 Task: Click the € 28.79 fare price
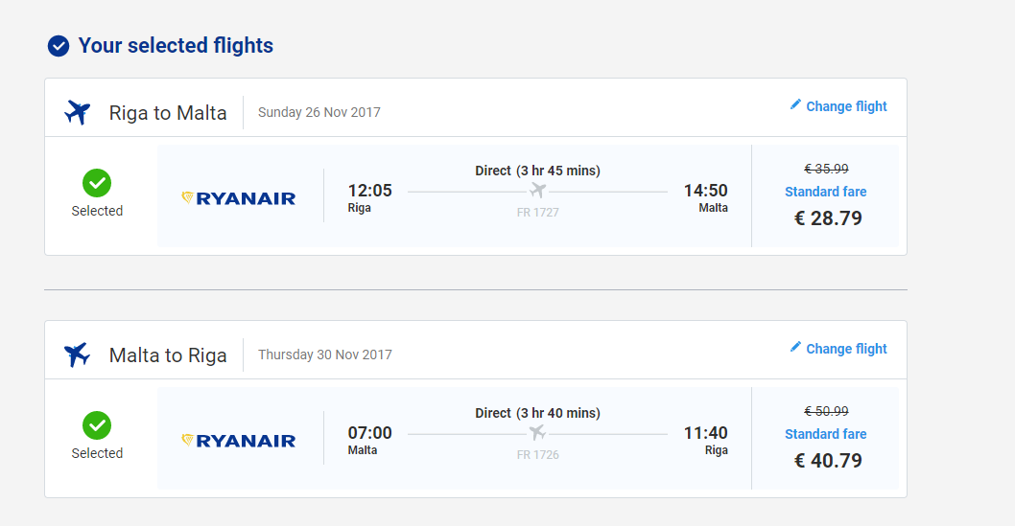pyautogui.click(x=828, y=218)
